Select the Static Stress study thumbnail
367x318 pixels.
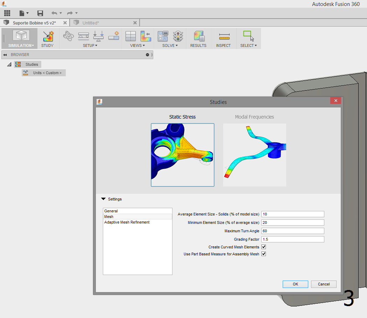[182, 155]
